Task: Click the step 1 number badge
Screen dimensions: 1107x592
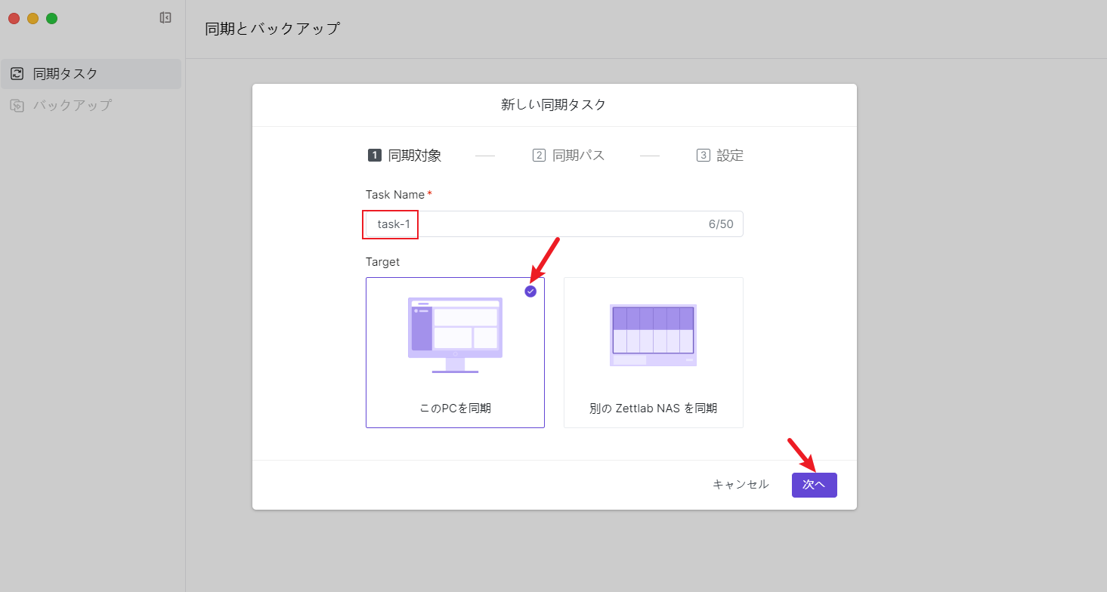Action: pyautogui.click(x=374, y=156)
